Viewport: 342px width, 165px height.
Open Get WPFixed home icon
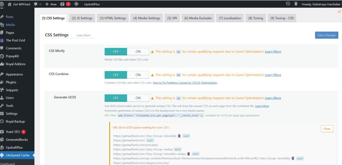[x=9, y=4]
